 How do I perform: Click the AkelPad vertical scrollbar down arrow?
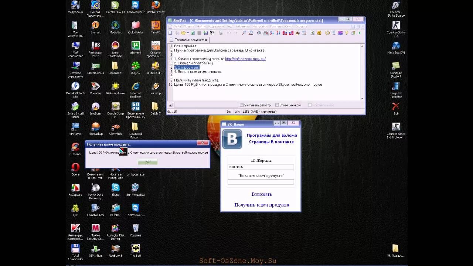(362, 99)
